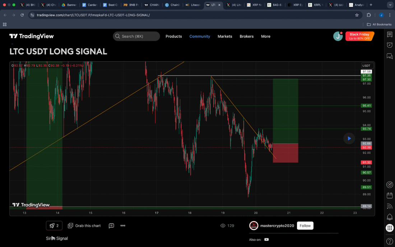Click the notifications bell icon
Image resolution: width=395 pixels, height=247 pixels.
click(389, 217)
